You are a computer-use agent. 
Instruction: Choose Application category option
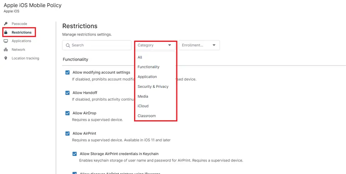(147, 77)
